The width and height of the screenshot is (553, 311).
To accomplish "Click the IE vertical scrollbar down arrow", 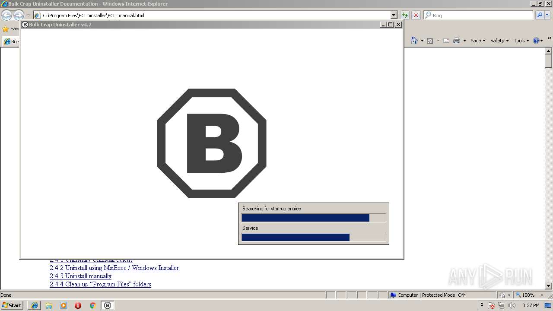I will [x=549, y=286].
